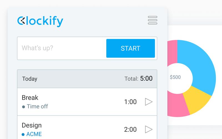Screen dimensions: 222x139
Task: Select the Design time entry title
Action: pyautogui.click(x=32, y=125)
